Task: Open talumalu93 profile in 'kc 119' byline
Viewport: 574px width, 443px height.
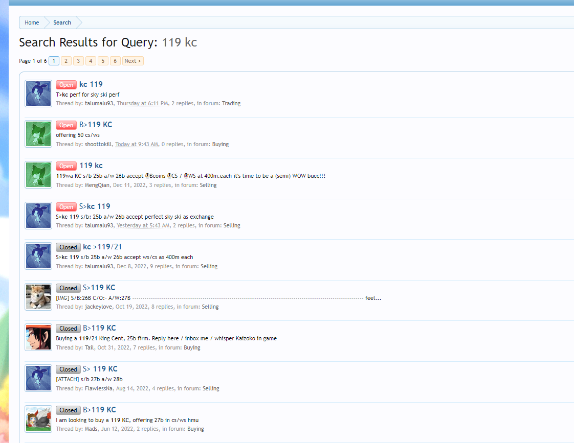Action: point(99,103)
